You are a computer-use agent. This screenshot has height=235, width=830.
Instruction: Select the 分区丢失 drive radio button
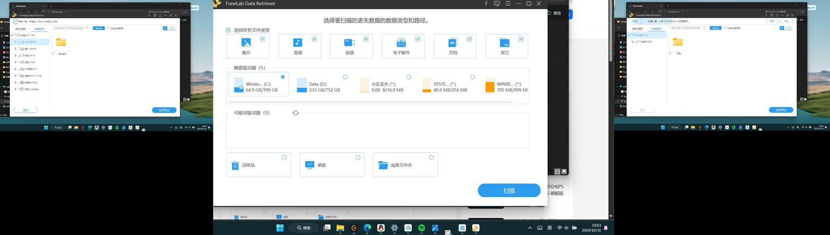(408, 77)
